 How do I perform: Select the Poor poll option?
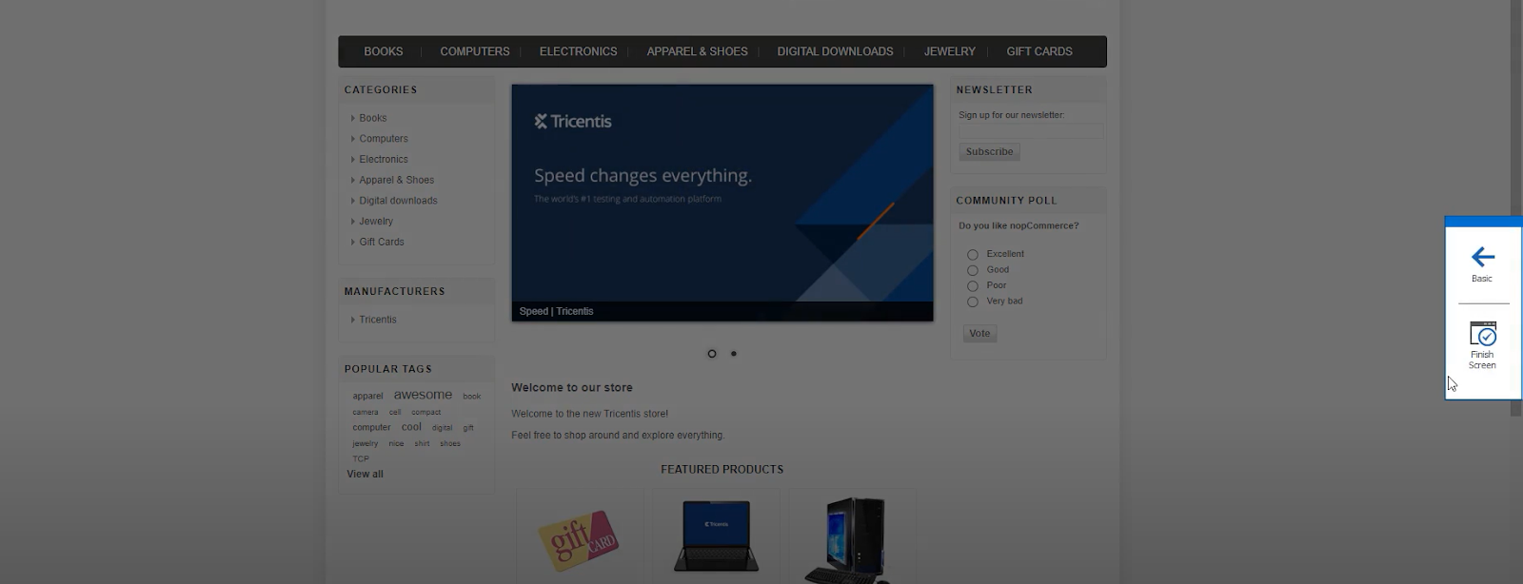(x=972, y=286)
